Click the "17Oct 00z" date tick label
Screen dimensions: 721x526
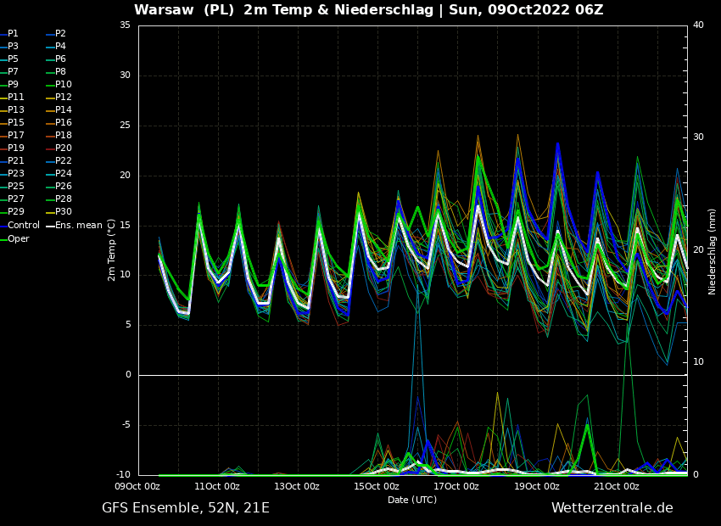[x=456, y=486]
